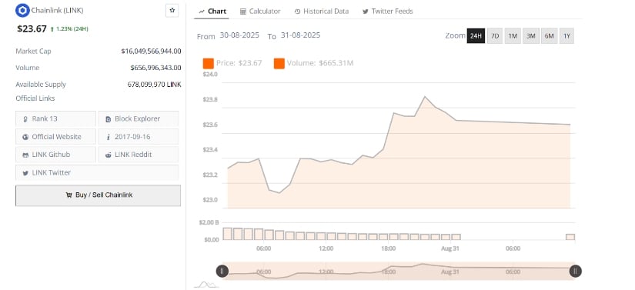The height and width of the screenshot is (290, 635).
Task: Click the price peak point near $23.8
Action: click(x=424, y=97)
